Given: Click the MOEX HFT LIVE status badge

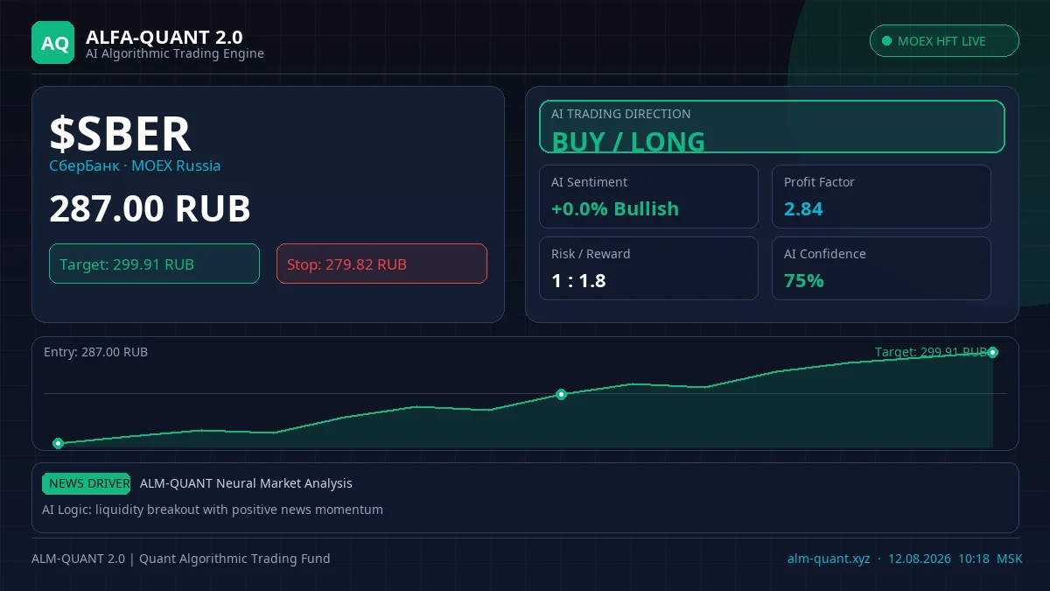Looking at the screenshot, I should (x=944, y=41).
